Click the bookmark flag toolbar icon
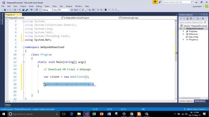The height and width of the screenshot is (117, 209). pos(105,10)
